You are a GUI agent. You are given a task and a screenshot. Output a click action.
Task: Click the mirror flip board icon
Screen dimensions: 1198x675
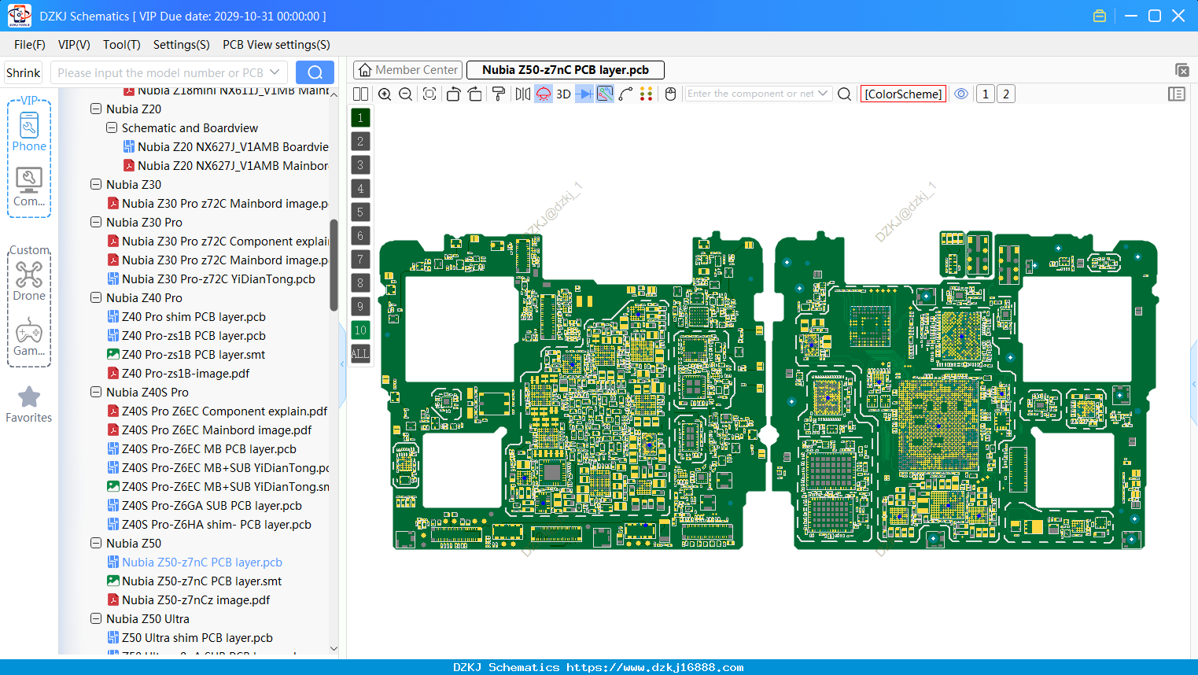point(523,94)
